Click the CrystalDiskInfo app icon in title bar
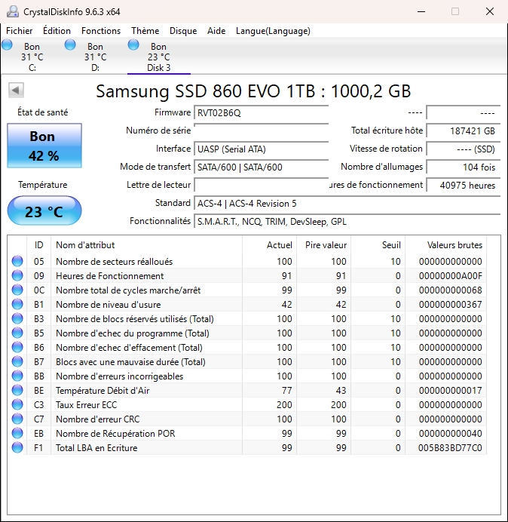Screen dimensions: 508x522 [x=11, y=11]
